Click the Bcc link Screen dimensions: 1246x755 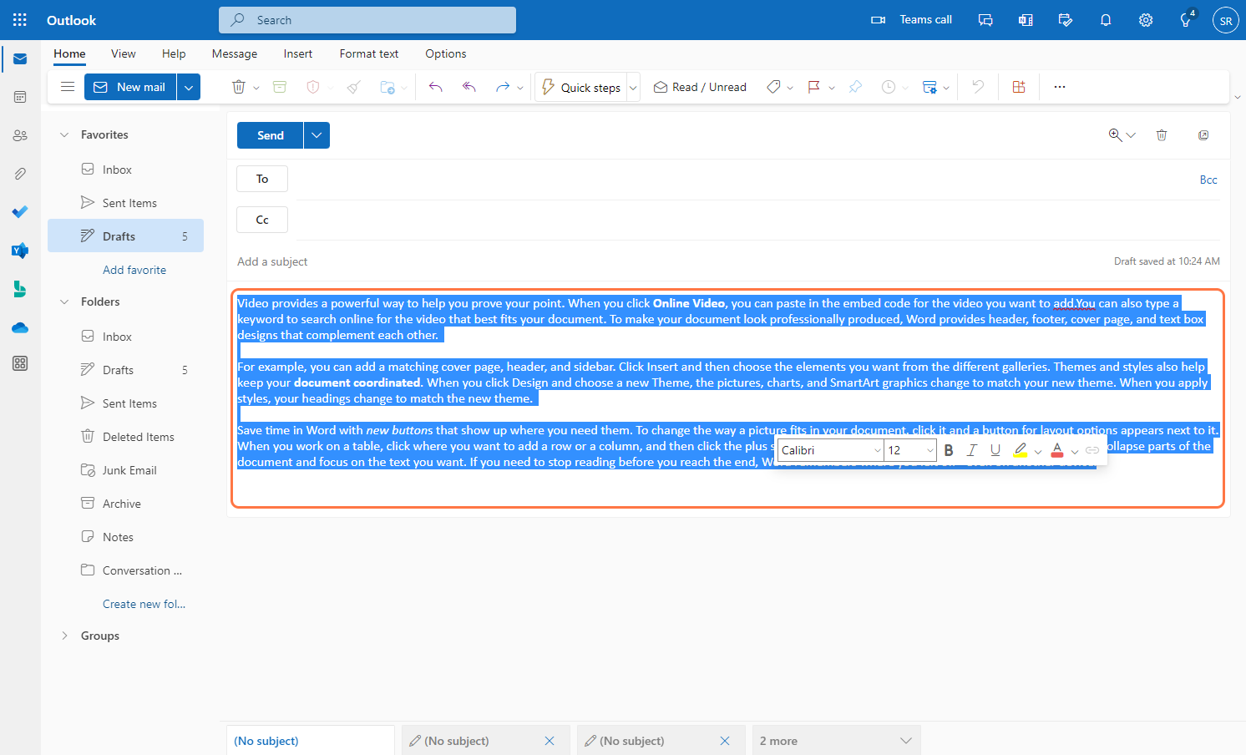click(1208, 180)
